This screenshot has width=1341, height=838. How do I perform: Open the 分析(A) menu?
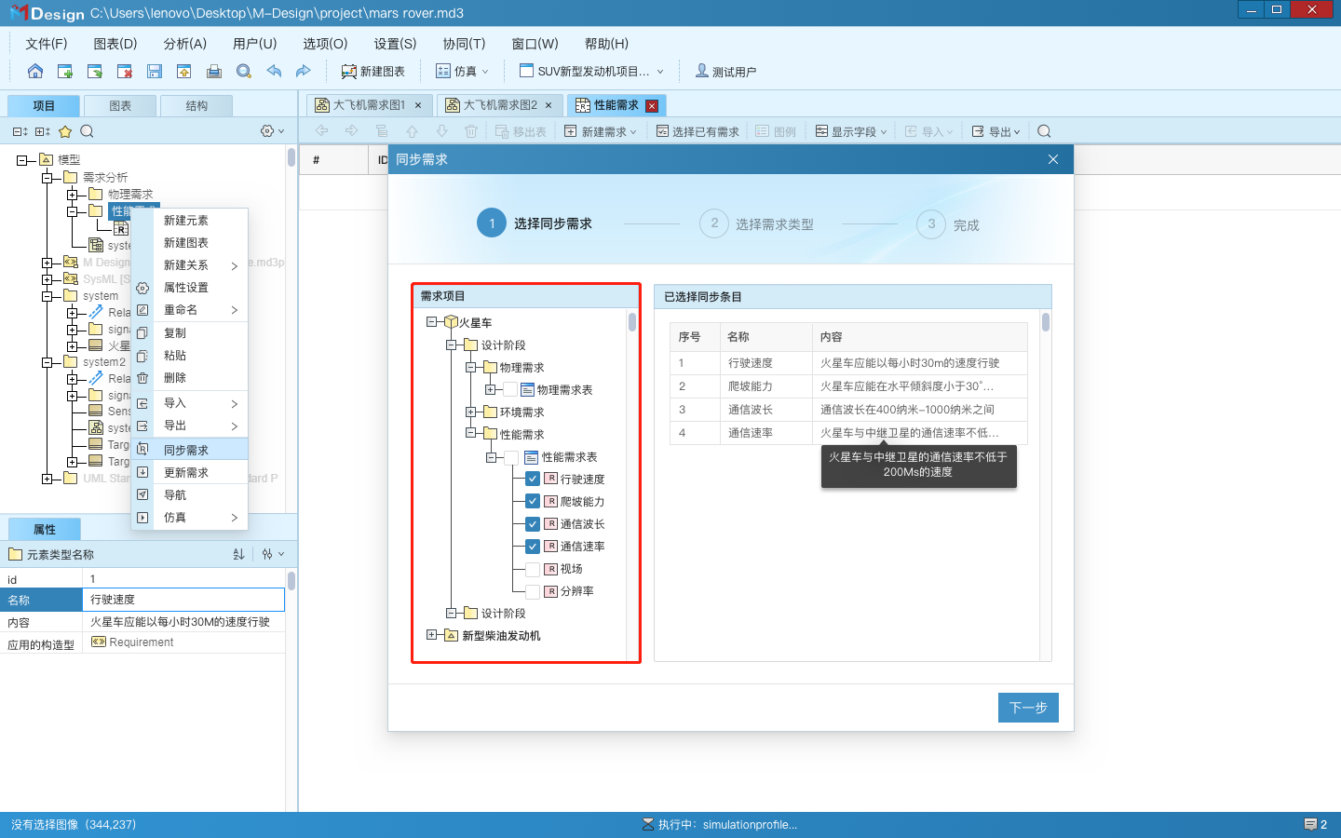coord(184,44)
